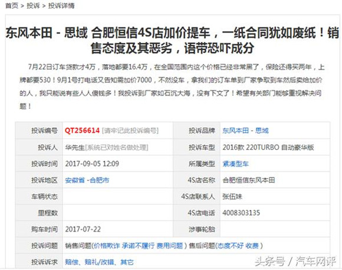Image resolution: width=342 pixels, height=270 pixels.
Task: Select the 合肥市 city link
Action: (x=99, y=180)
